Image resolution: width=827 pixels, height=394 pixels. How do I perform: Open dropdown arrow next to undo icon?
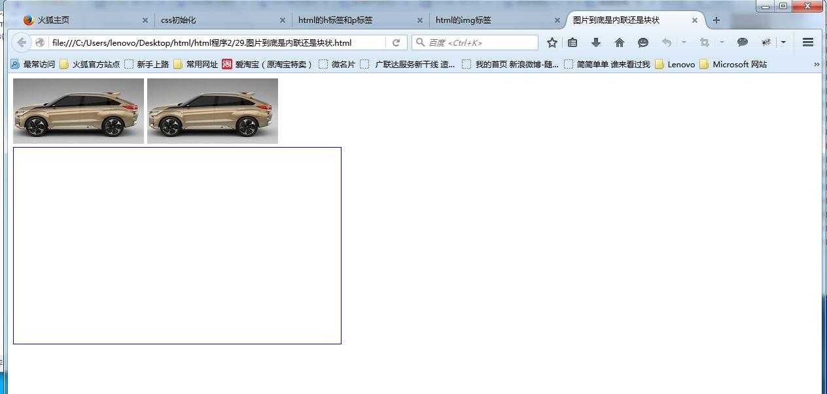tap(684, 42)
